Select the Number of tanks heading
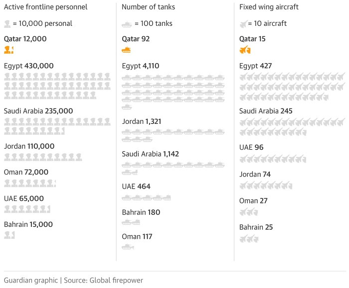The image size is (349, 288). (148, 7)
